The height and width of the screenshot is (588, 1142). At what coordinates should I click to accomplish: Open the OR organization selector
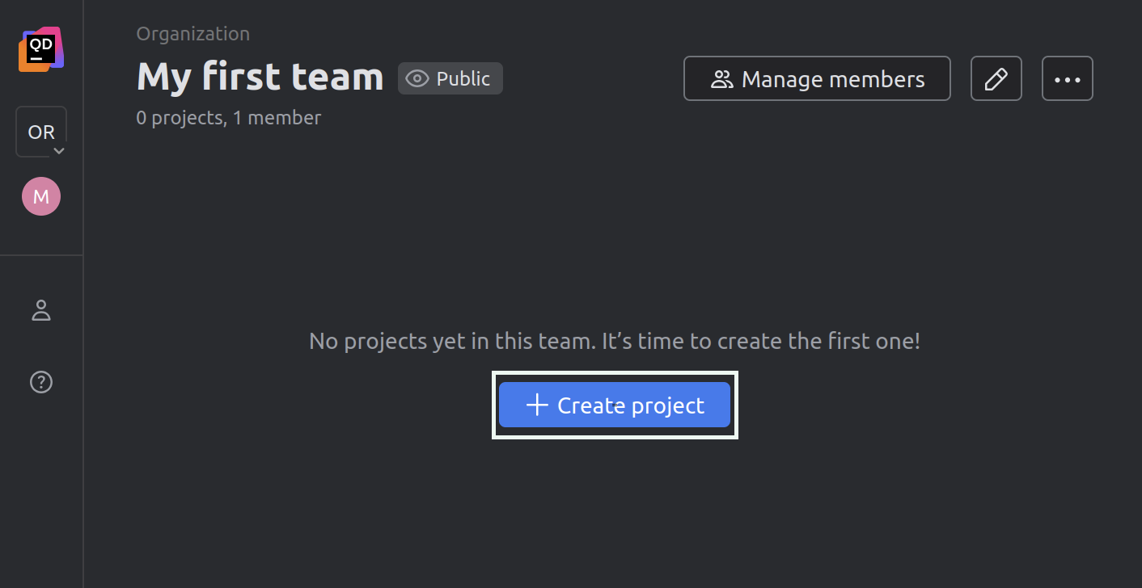tap(41, 132)
